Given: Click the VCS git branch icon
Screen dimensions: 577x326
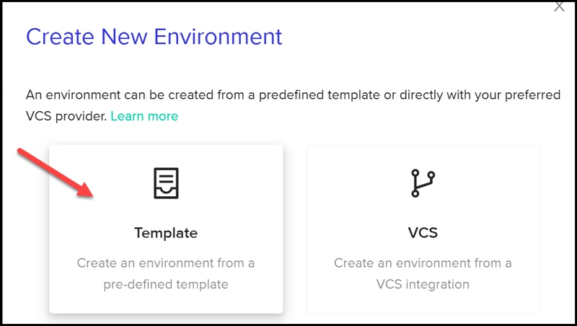Looking at the screenshot, I should (x=423, y=183).
